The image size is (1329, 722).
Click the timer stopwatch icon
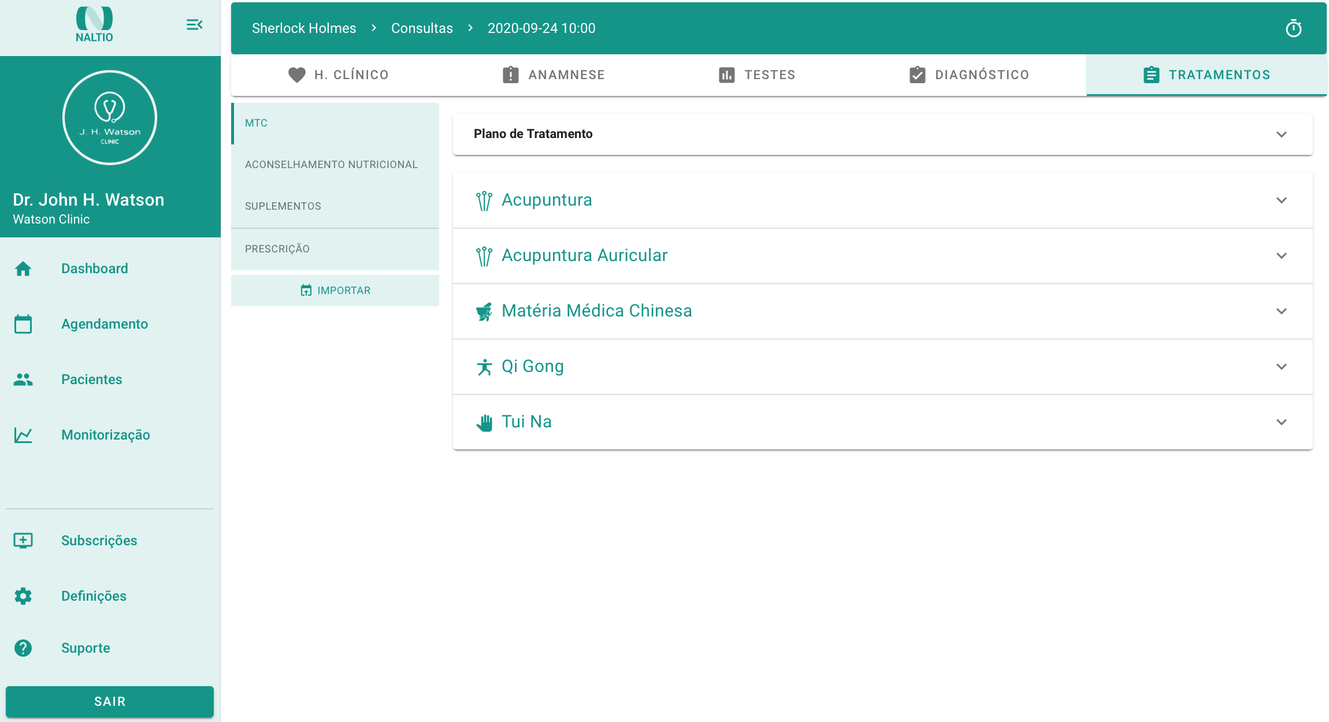[1293, 28]
